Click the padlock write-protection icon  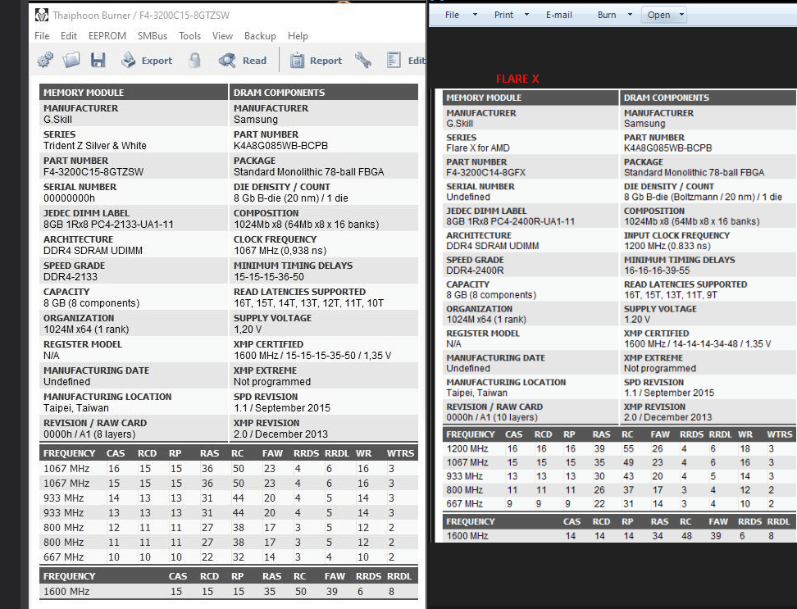(194, 60)
